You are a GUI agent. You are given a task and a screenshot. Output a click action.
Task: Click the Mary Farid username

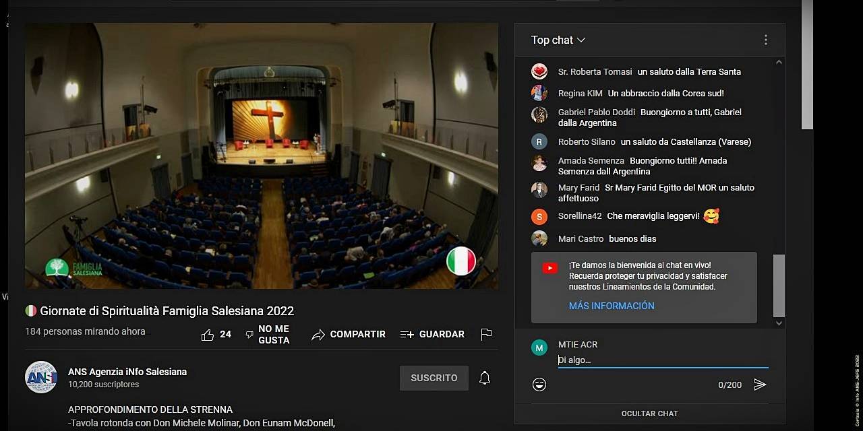click(578, 187)
